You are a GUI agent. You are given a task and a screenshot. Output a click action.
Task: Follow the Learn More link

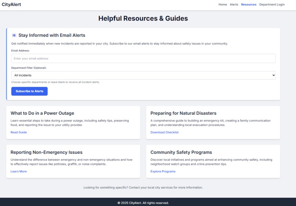click(19, 171)
